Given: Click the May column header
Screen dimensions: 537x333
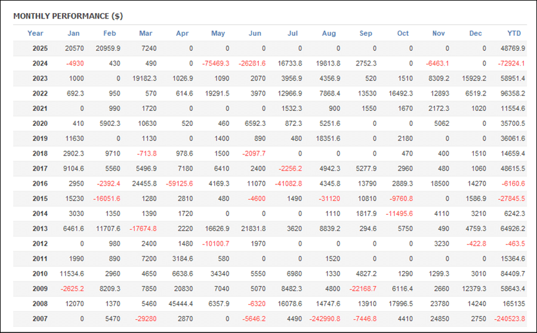Looking at the screenshot, I should coord(218,33).
